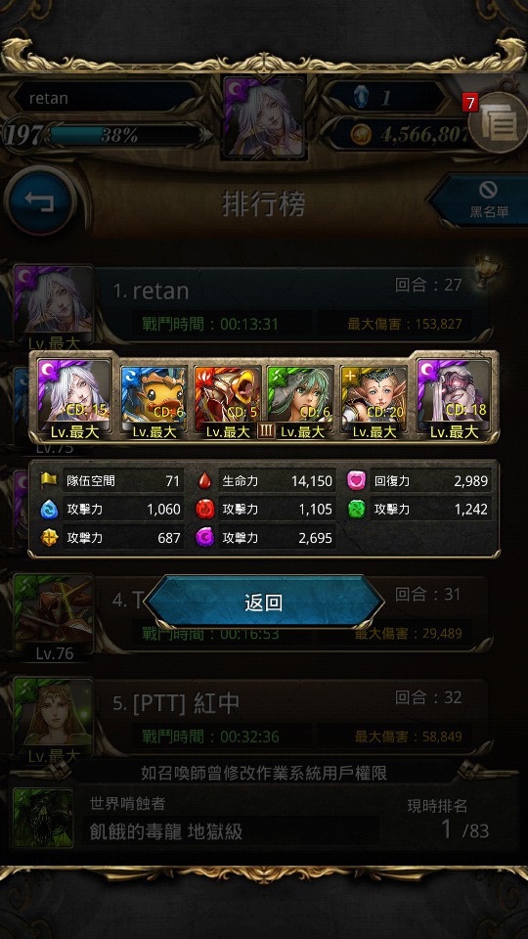The width and height of the screenshot is (528, 939).
Task: Click the blue diamond gem icon
Action: (361, 98)
